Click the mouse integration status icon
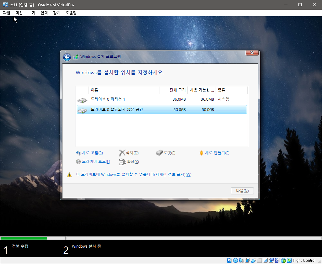 [x=283, y=260]
